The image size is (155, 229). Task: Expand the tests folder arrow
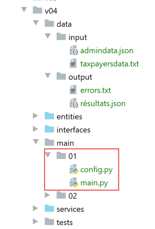point(35,221)
